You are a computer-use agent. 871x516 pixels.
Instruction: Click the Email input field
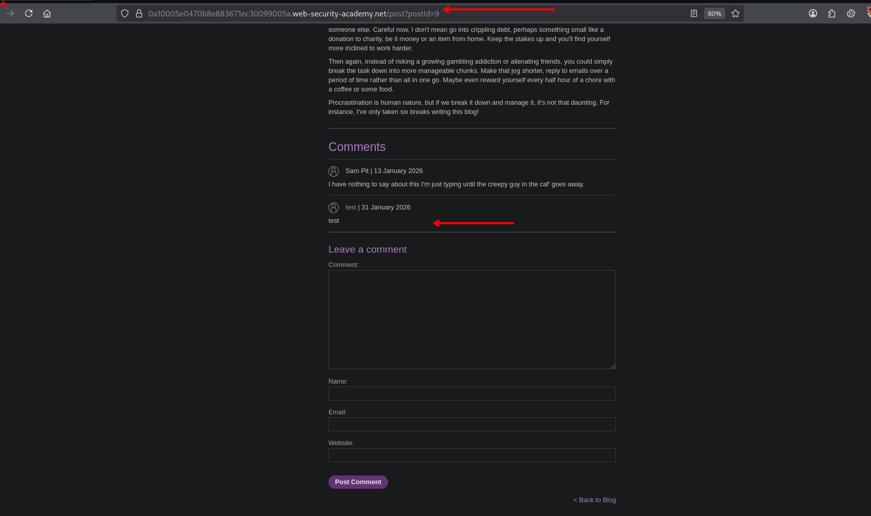pos(472,425)
